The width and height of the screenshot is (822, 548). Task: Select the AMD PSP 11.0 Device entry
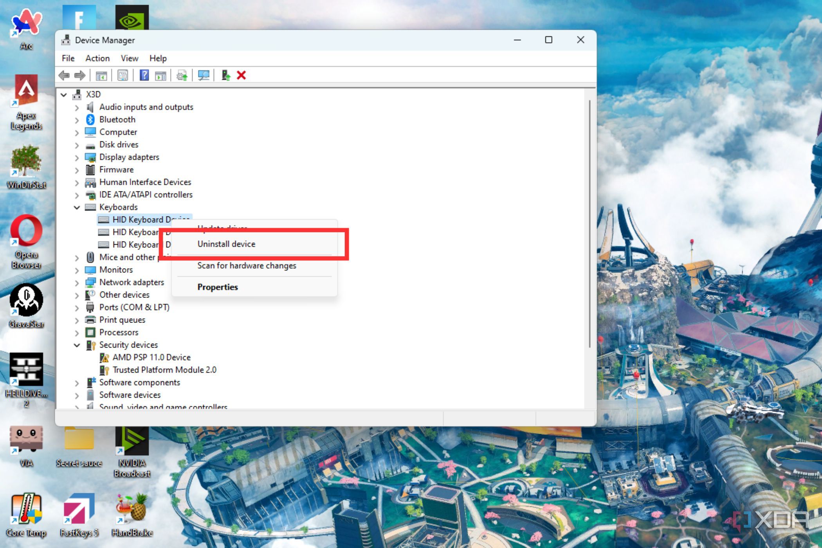click(x=151, y=357)
